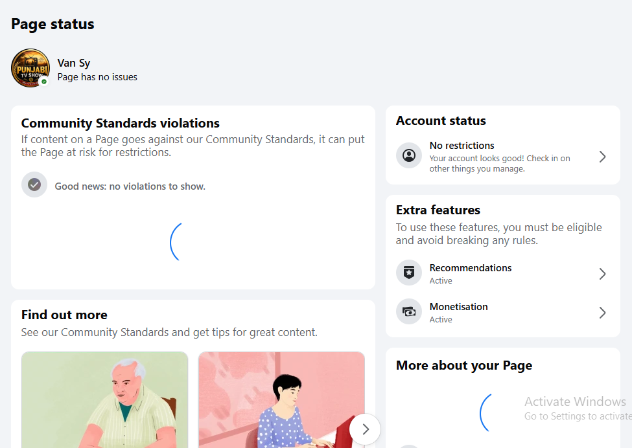Click the Good news no violations text
The image size is (632, 448).
(x=130, y=186)
